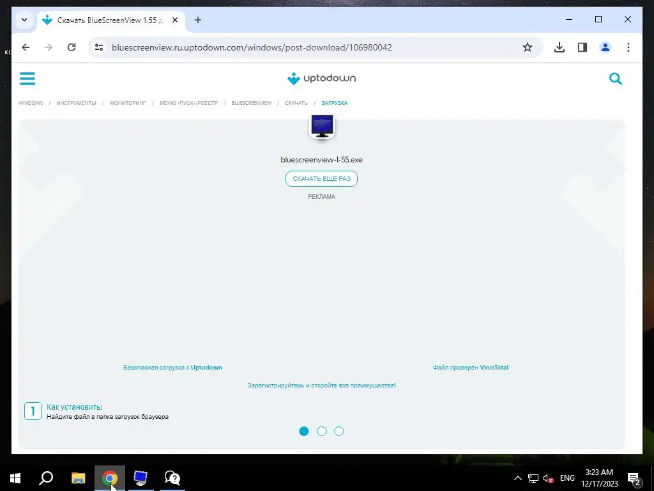The width and height of the screenshot is (654, 491).
Task: Click the Как установить heading
Action: pos(74,407)
